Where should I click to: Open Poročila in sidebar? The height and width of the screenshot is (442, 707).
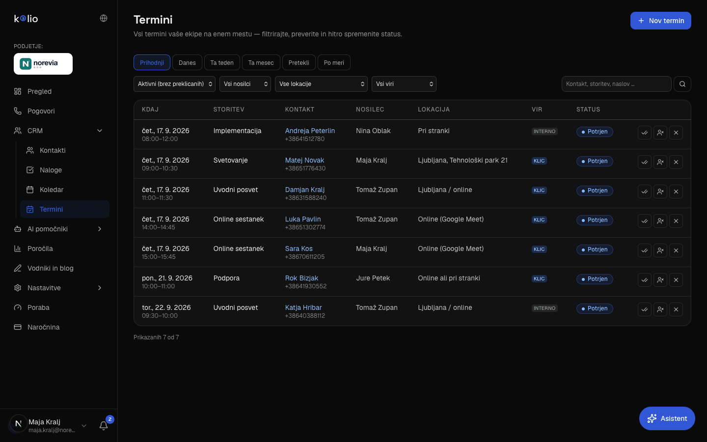point(59,249)
